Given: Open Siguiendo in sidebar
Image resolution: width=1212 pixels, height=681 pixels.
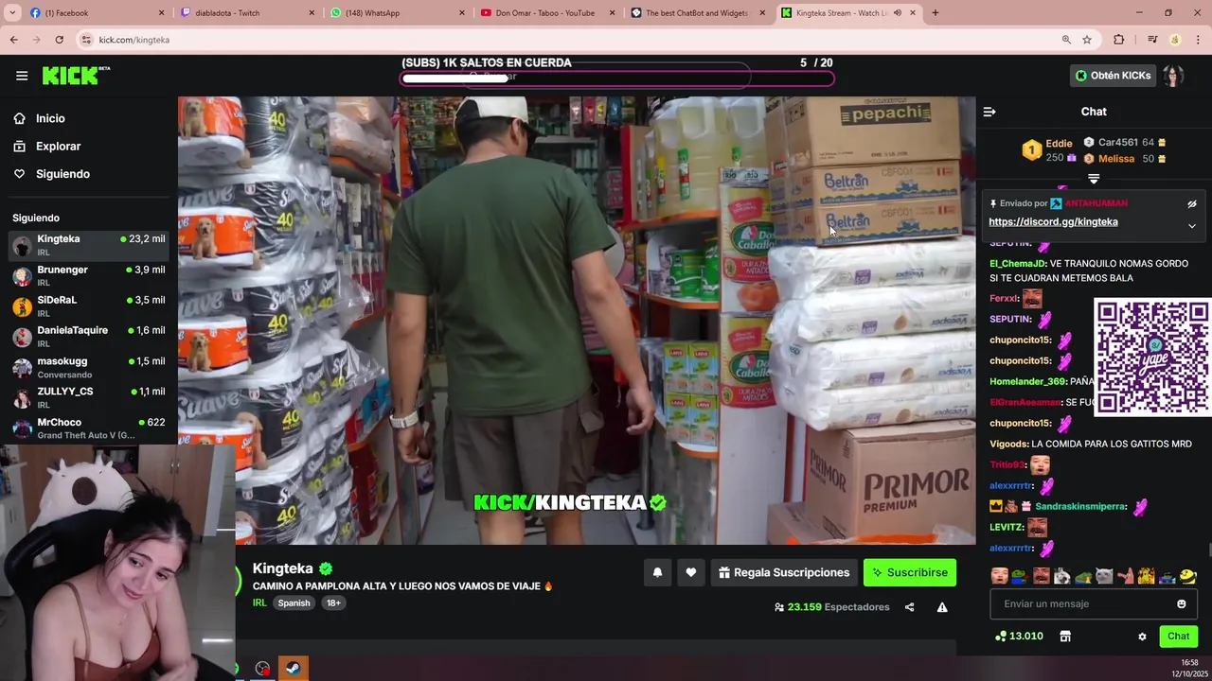Looking at the screenshot, I should [x=62, y=174].
